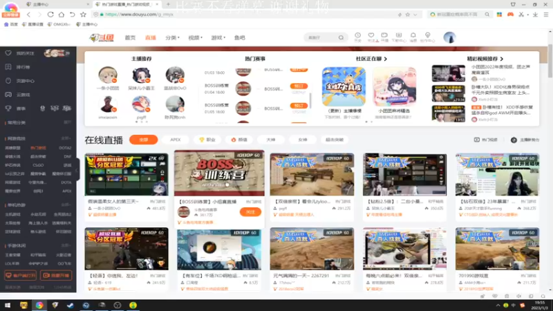Open the new tab plus button
Image resolution: width=553 pixels, height=311 pixels.
[x=168, y=4]
